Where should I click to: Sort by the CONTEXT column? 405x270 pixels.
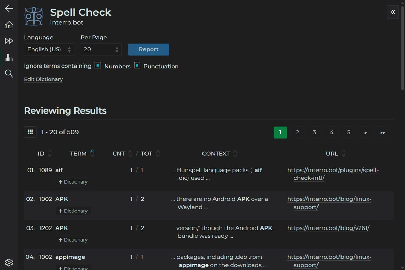click(x=235, y=153)
